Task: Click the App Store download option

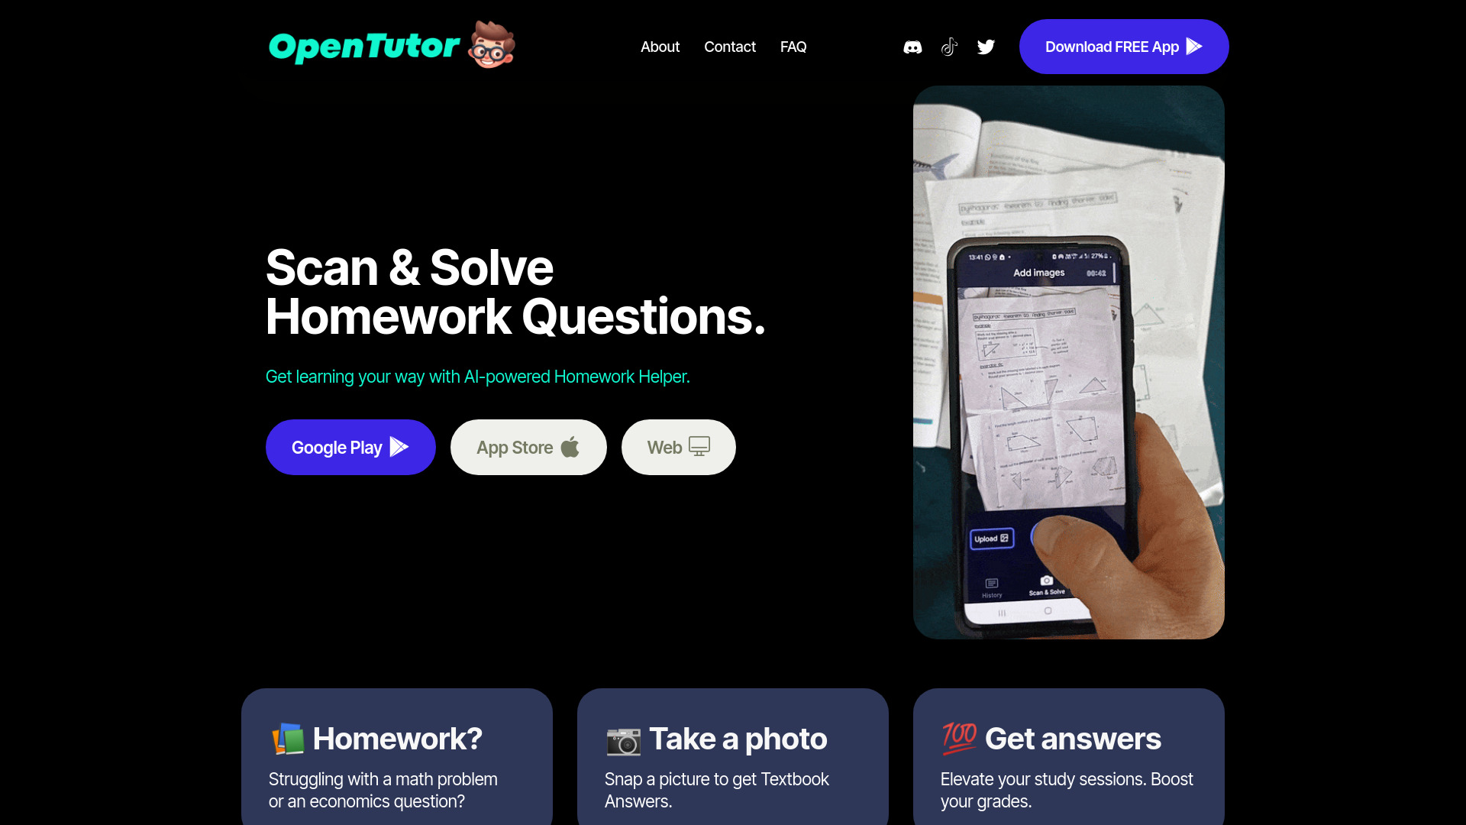Action: click(528, 447)
